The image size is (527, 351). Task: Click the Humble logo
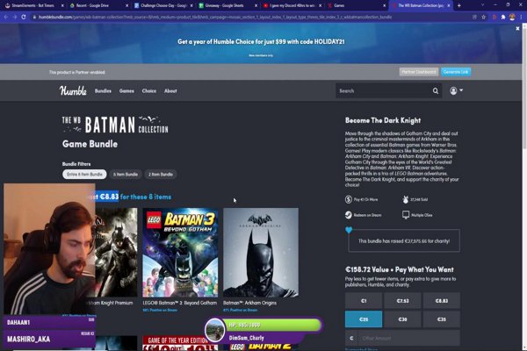(x=73, y=90)
